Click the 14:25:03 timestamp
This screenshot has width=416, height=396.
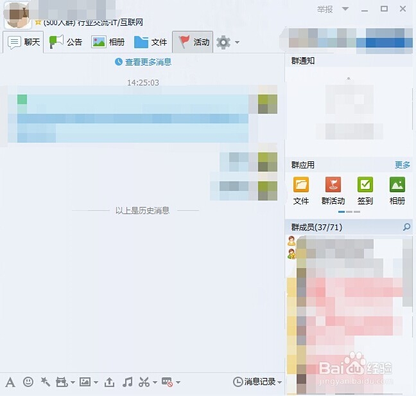(143, 82)
